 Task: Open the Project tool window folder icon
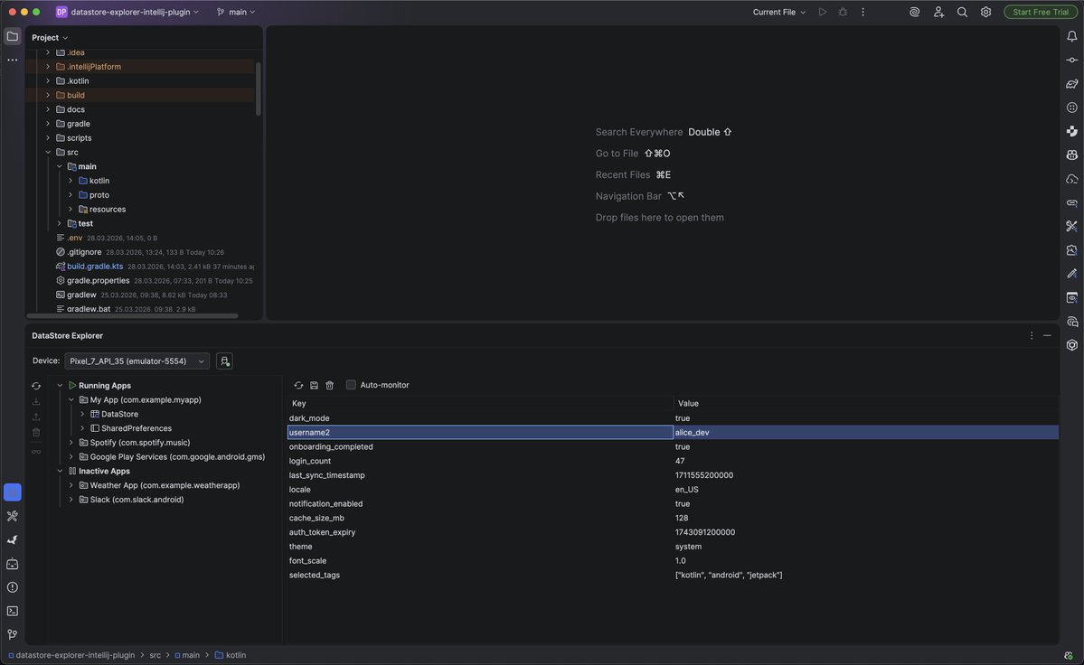click(x=13, y=37)
